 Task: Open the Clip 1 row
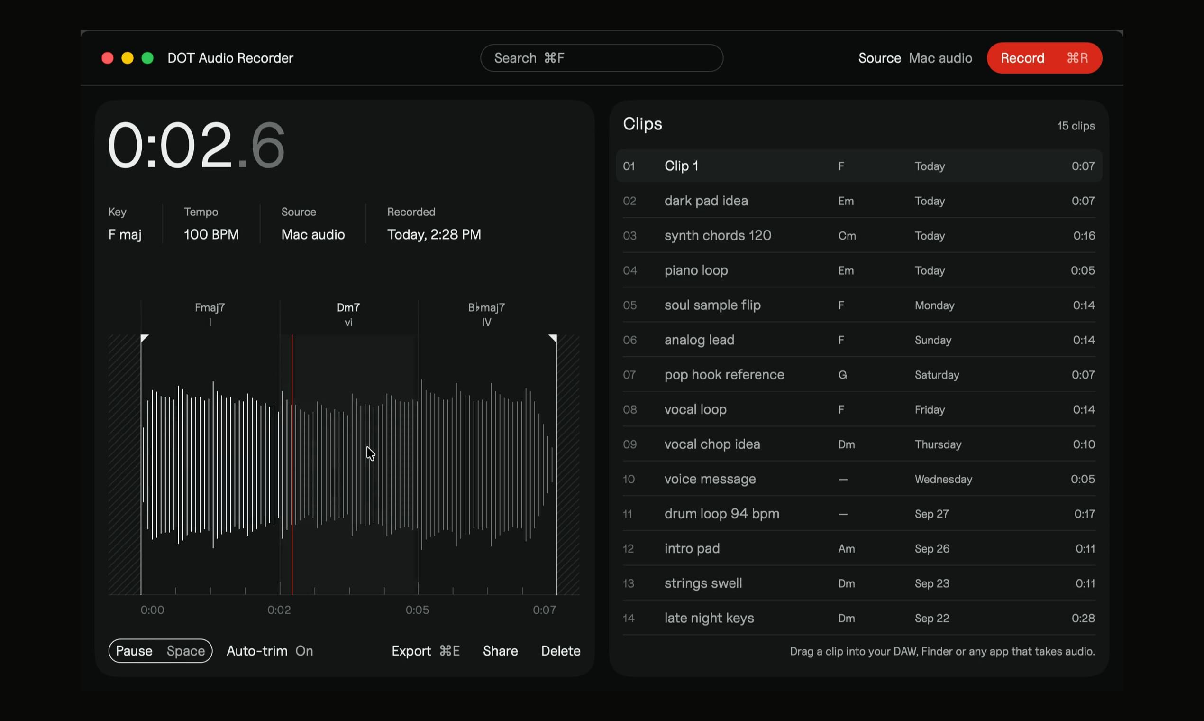point(859,166)
